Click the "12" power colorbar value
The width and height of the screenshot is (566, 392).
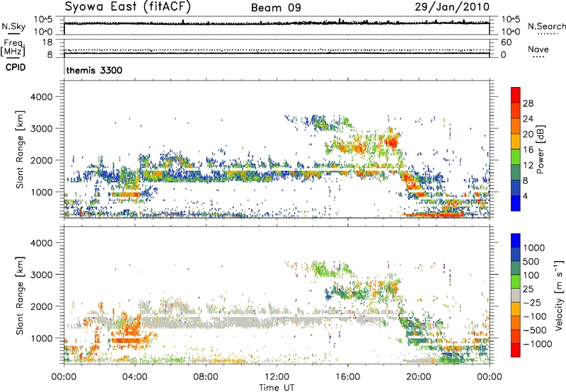pyautogui.click(x=528, y=166)
